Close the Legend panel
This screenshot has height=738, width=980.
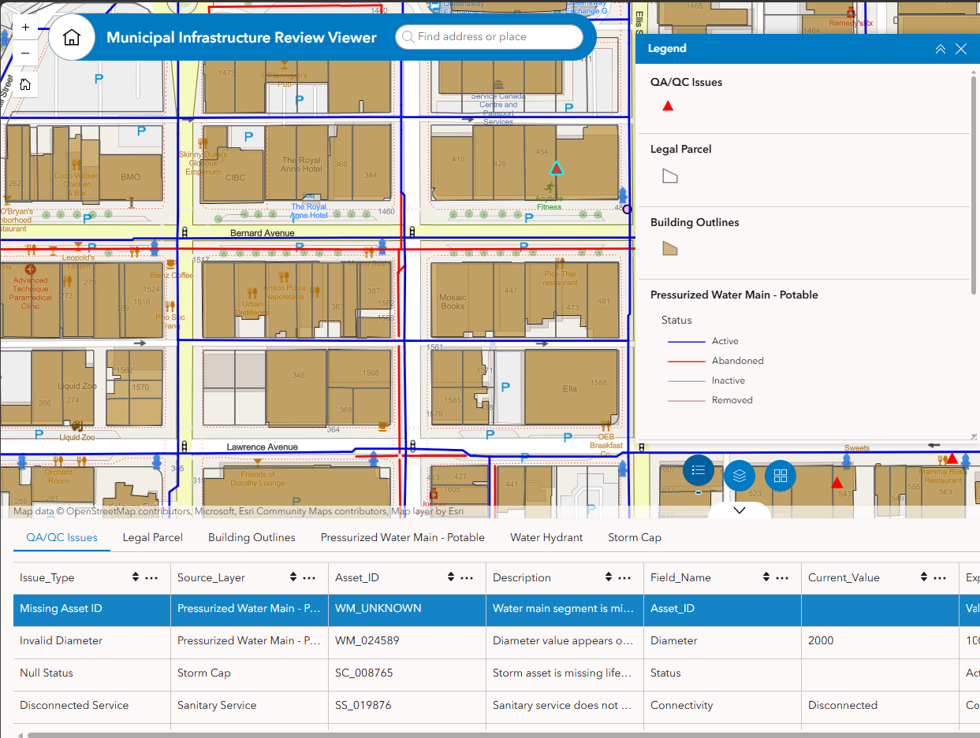tap(961, 49)
